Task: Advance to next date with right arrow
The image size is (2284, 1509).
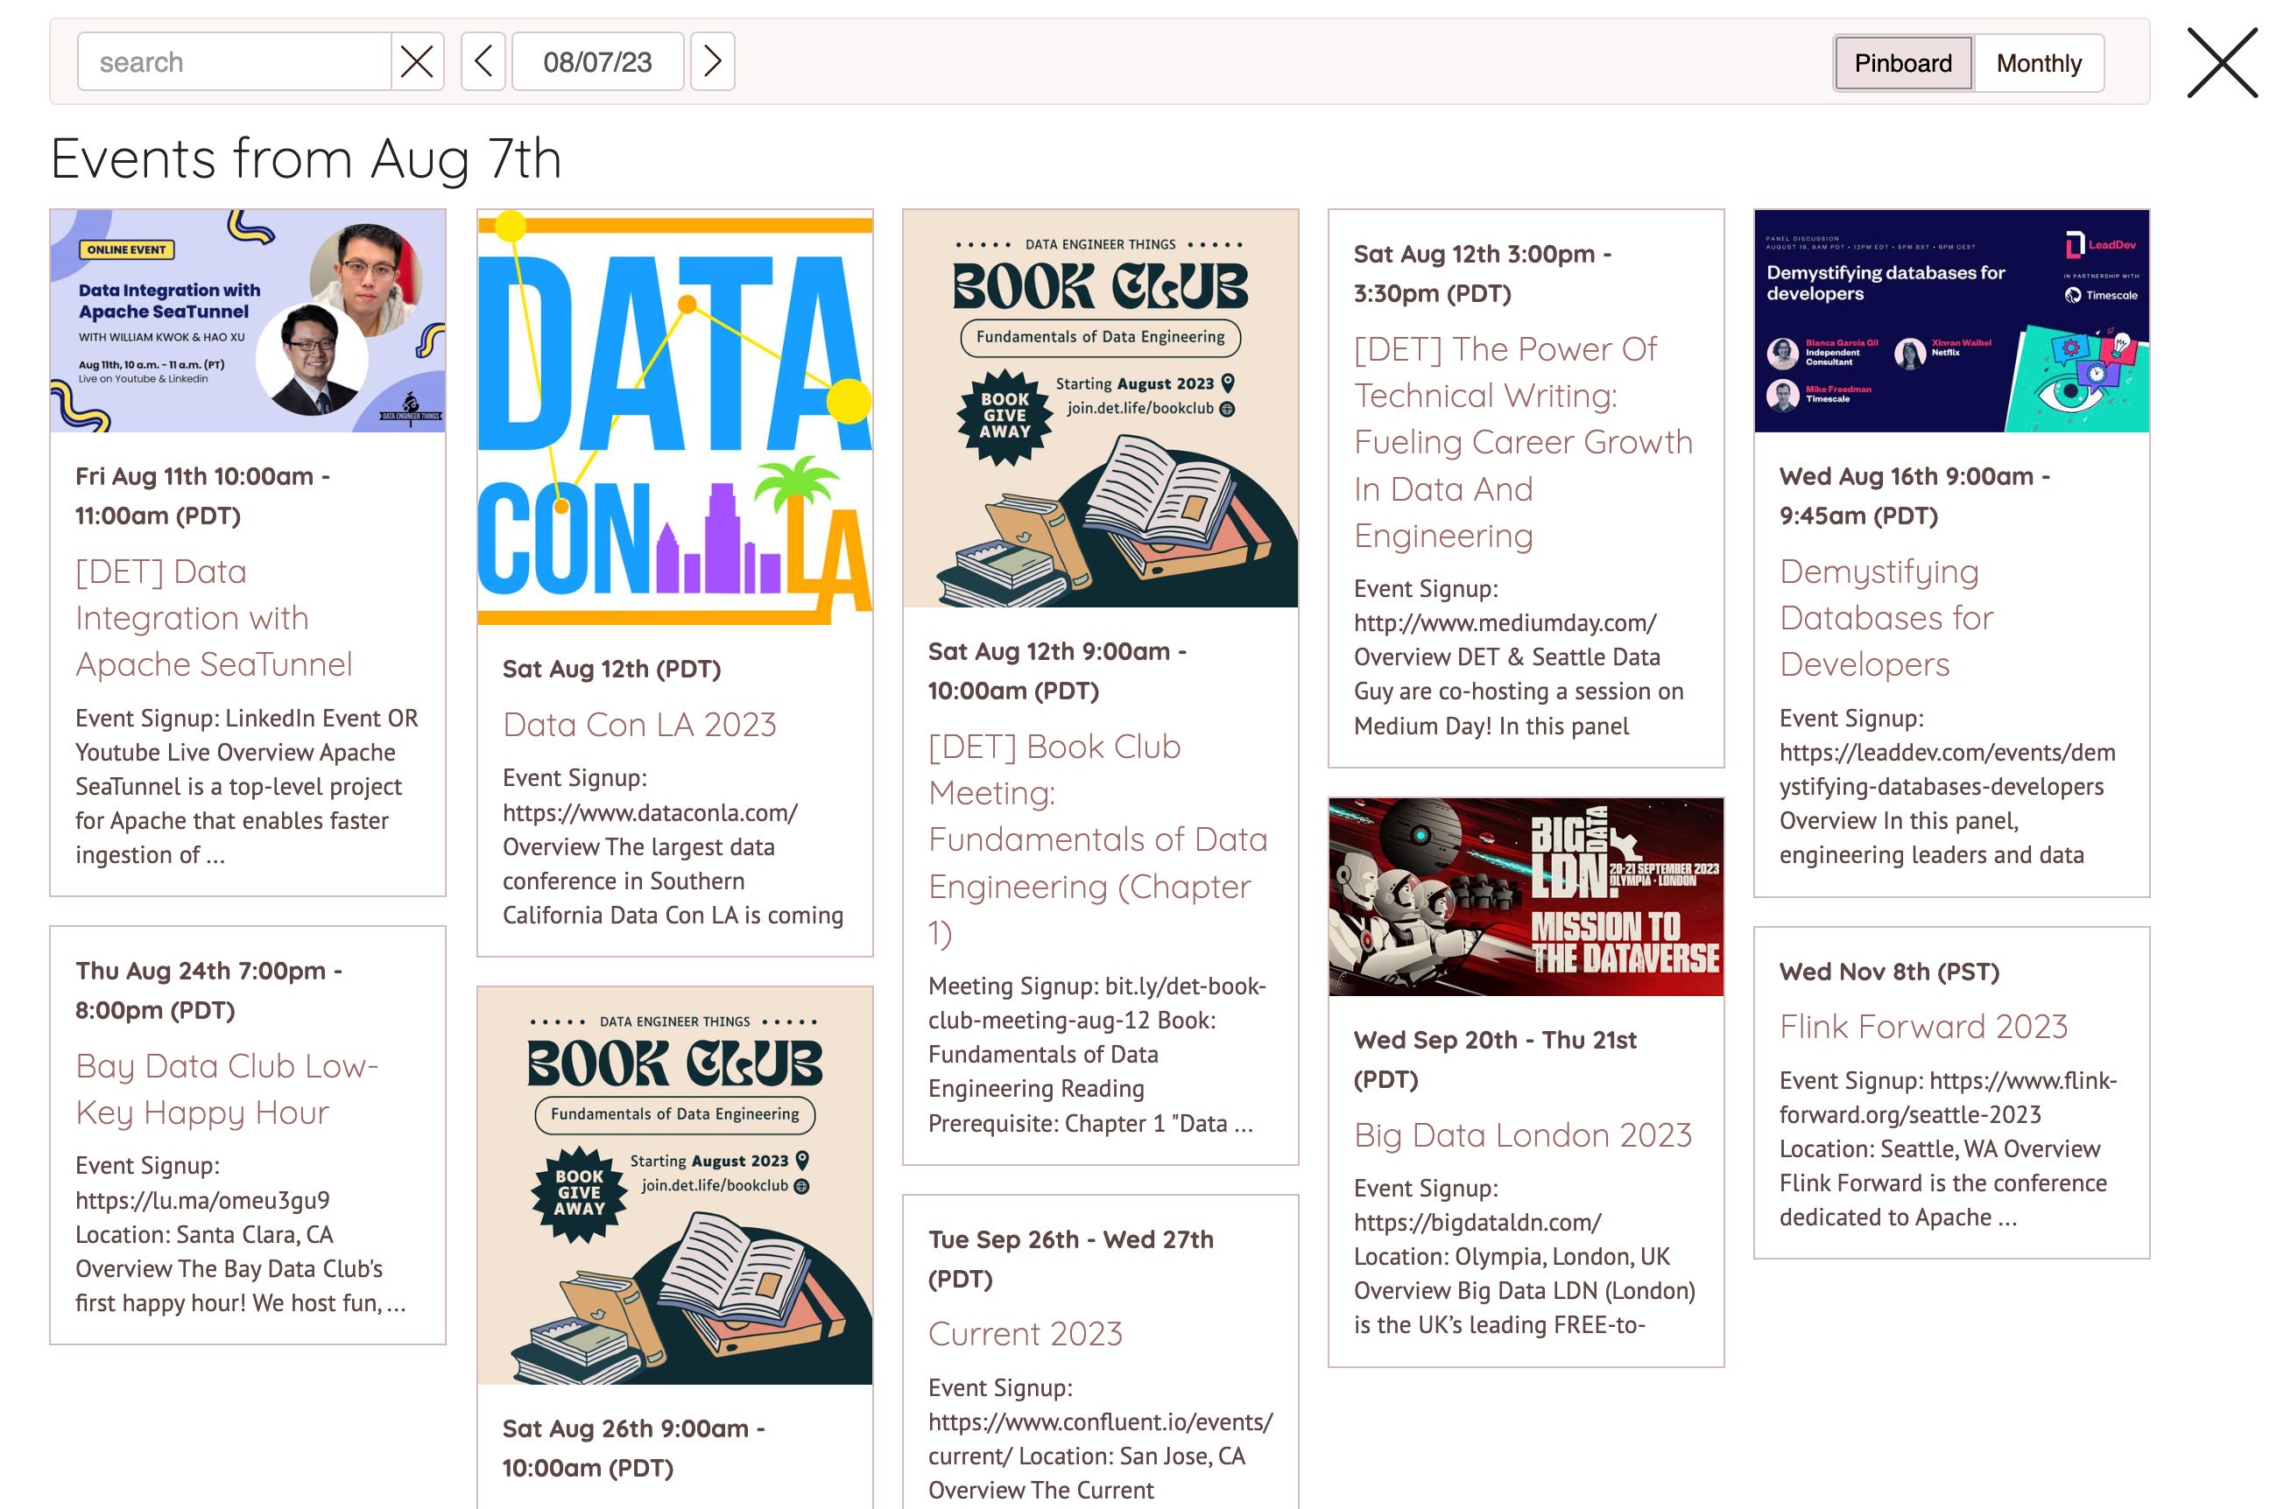Action: coord(712,62)
